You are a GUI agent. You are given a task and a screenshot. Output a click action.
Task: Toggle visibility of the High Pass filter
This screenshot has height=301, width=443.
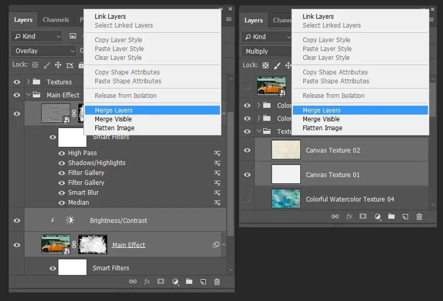63,153
